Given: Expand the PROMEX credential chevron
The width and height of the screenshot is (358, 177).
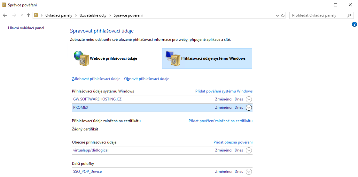Looking at the screenshot, I should point(249,107).
